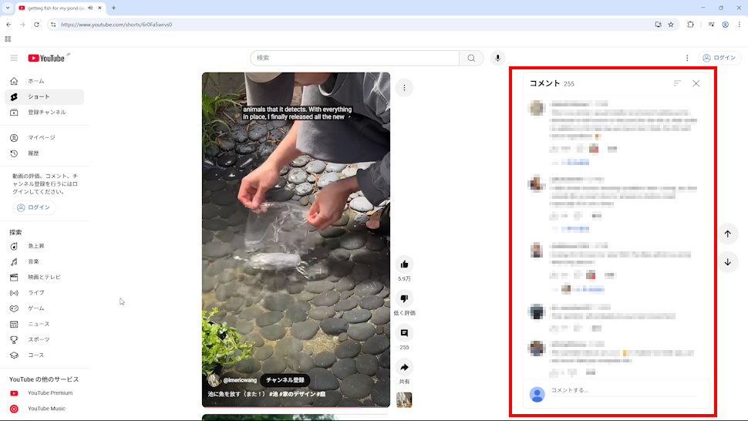Go to the next short video arrow

pyautogui.click(x=727, y=262)
